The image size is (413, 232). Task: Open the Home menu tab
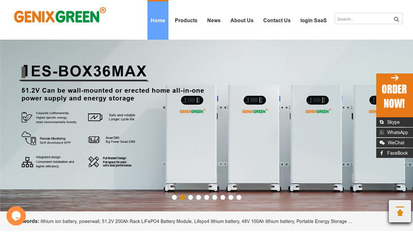pyautogui.click(x=158, y=20)
